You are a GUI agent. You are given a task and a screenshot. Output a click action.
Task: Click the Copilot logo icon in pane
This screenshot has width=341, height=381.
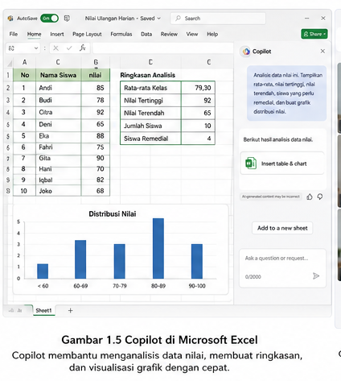pos(246,52)
